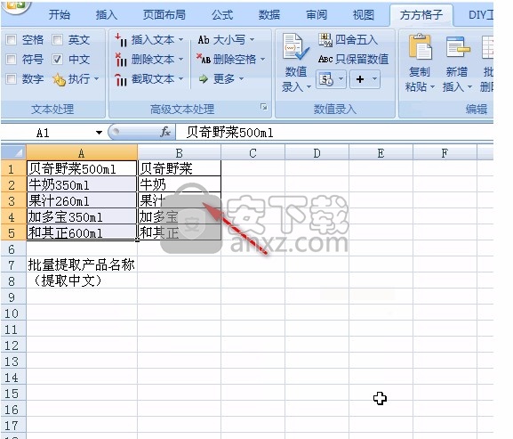Expand the Extract Text (截取文本) dropdown arrow

(x=180, y=79)
